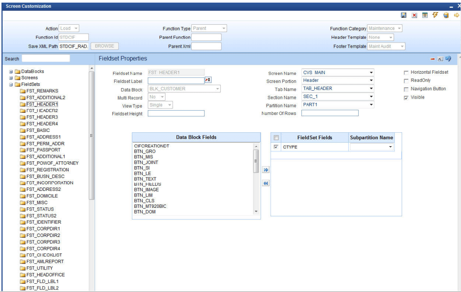The image size is (461, 292).
Task: Click the floppy disk save icon
Action: (x=404, y=15)
